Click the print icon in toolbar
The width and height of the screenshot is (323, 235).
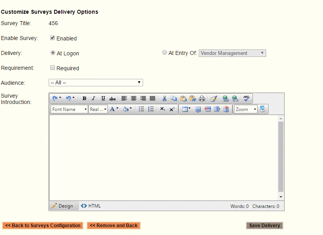point(202,98)
